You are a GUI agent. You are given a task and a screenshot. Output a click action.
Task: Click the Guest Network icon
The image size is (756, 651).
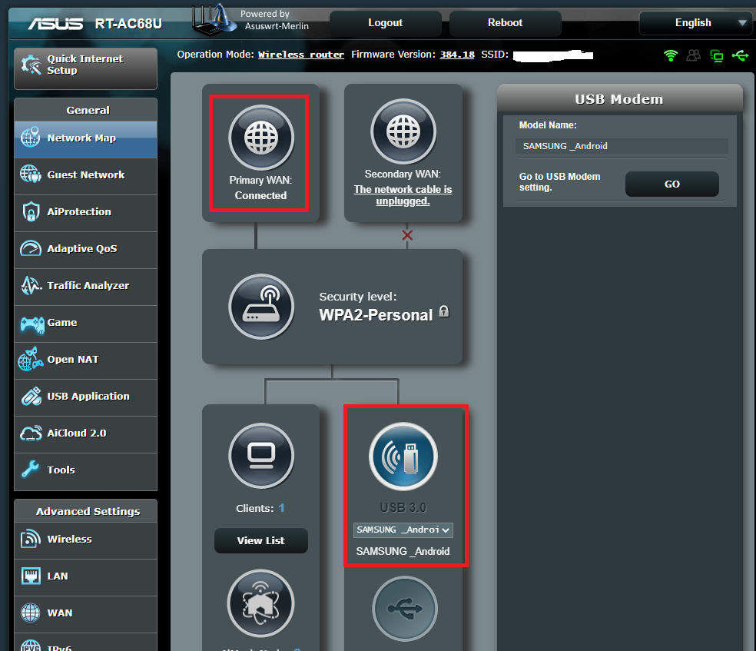(x=31, y=174)
